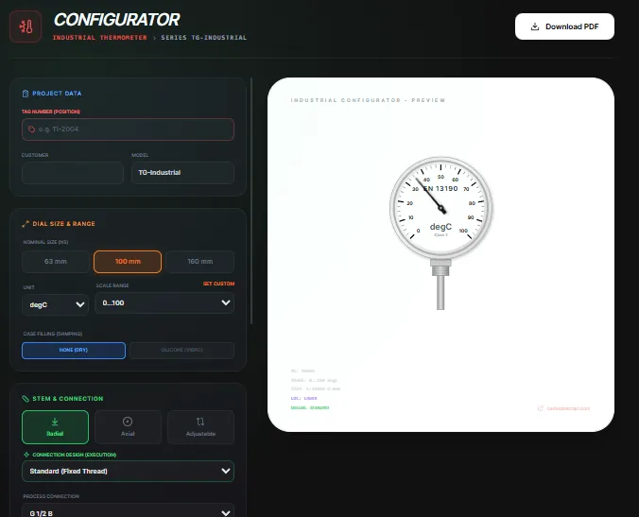Click the breadcrumb chevron separator
Image resolution: width=639 pixels, height=517 pixels.
(x=154, y=38)
